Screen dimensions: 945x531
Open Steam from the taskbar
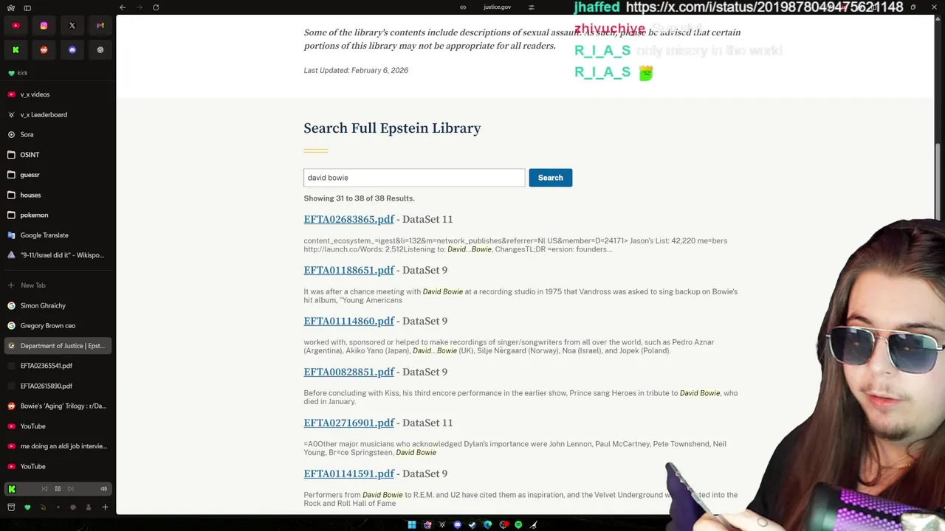[x=472, y=525]
